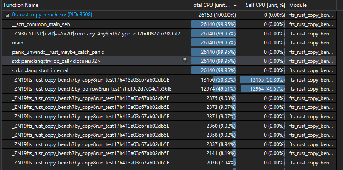Click Self CPU value 13155 (50.30%)
Image resolution: width=343 pixels, height=170 pixels.
pos(268,80)
